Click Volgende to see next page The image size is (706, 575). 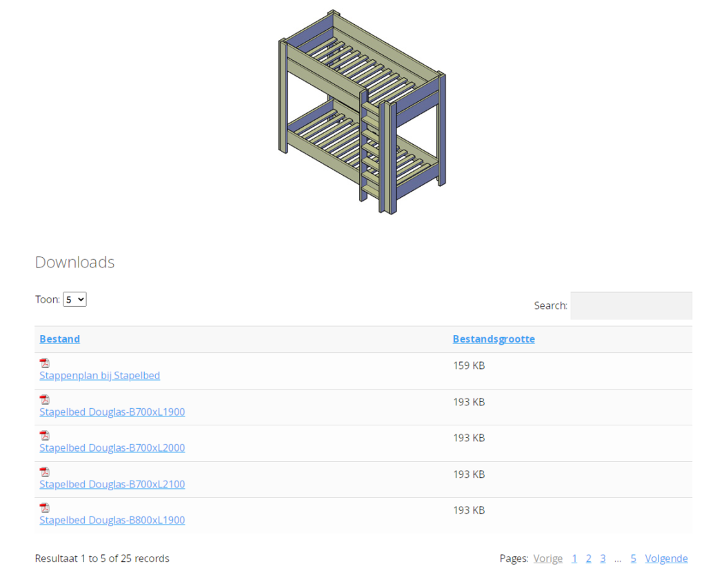tap(666, 558)
